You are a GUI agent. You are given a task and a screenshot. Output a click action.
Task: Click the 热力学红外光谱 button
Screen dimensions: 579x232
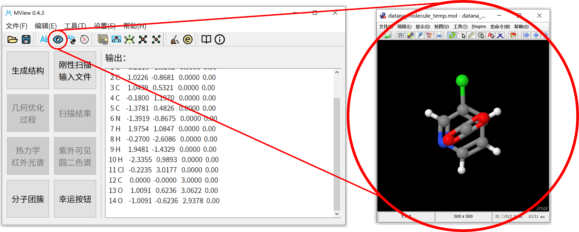28,156
